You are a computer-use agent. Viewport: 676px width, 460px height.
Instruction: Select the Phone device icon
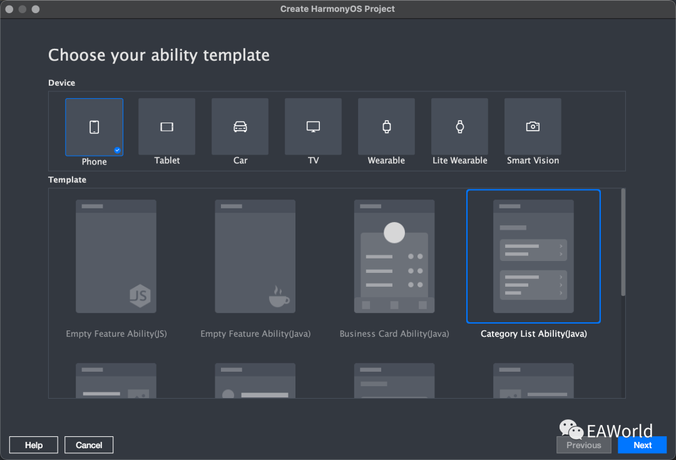point(94,127)
